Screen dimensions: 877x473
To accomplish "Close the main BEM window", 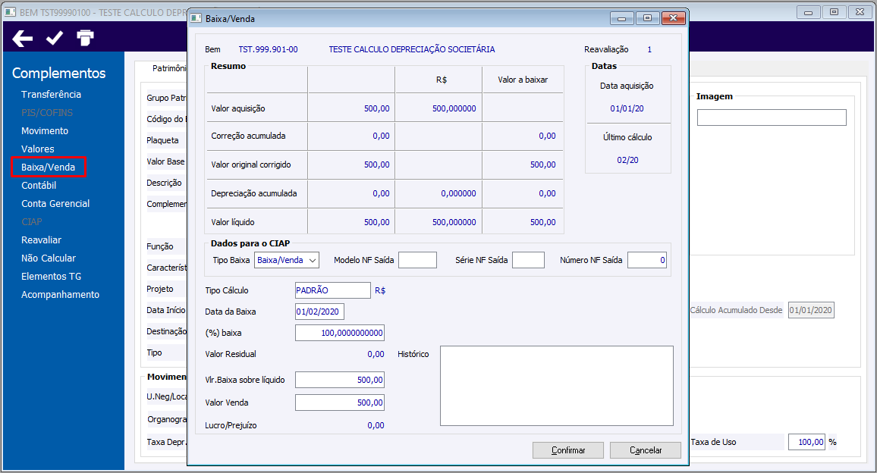I will pos(860,11).
